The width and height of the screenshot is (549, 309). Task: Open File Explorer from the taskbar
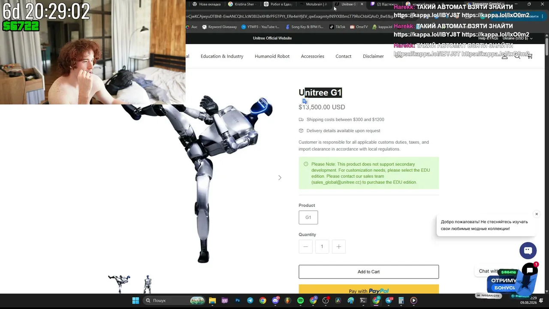212,300
